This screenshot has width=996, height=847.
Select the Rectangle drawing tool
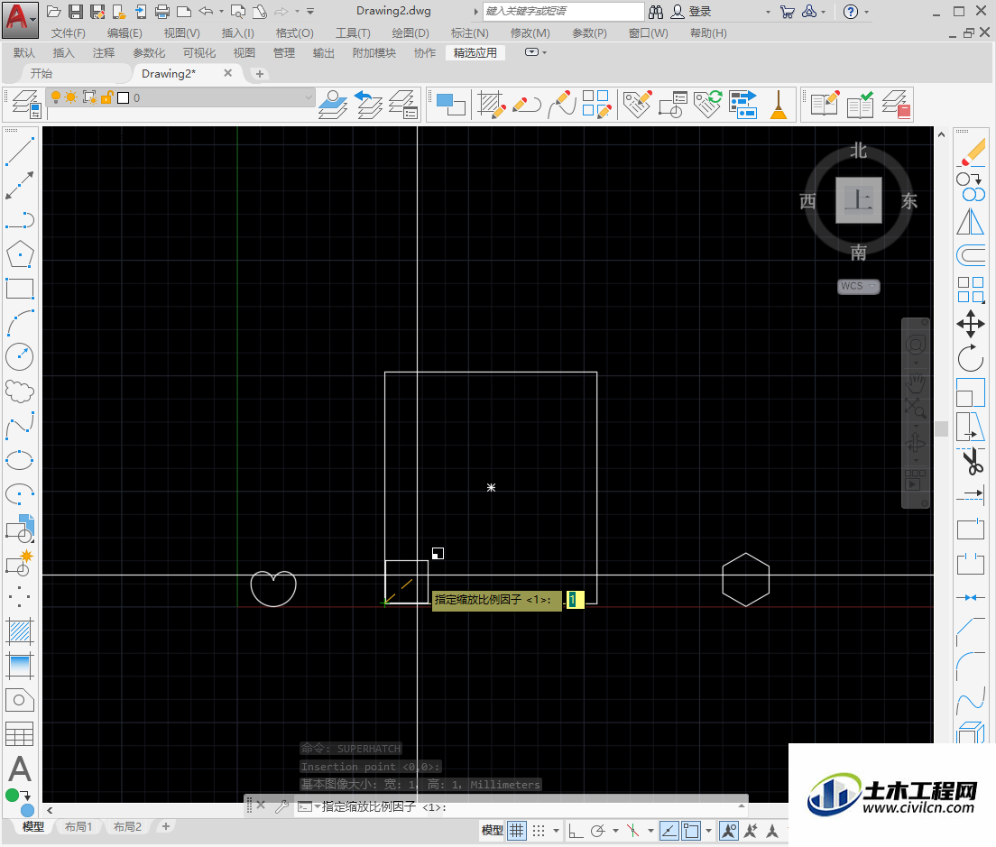coord(20,289)
